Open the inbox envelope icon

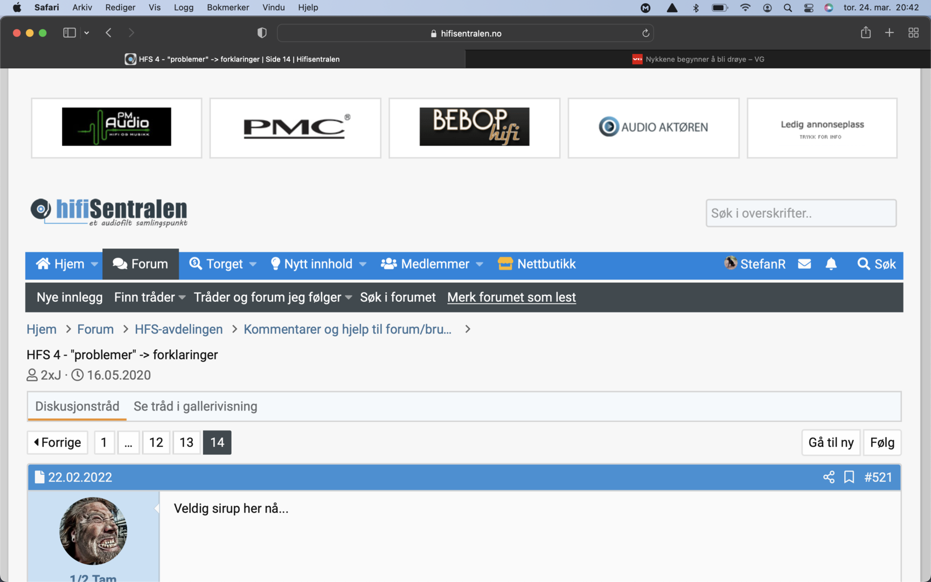[804, 264]
